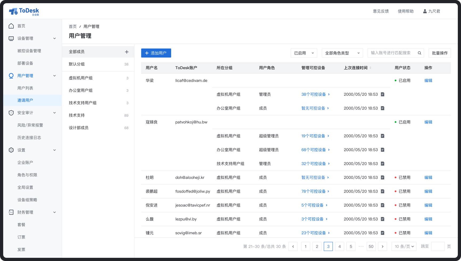Click the ToDesk logo icon
The height and width of the screenshot is (261, 461).
point(13,11)
